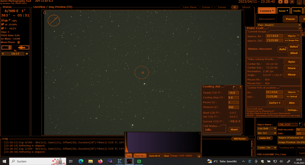The image size is (305, 165).
Task: Click the video play icon in title bar
Action: (280, 1)
